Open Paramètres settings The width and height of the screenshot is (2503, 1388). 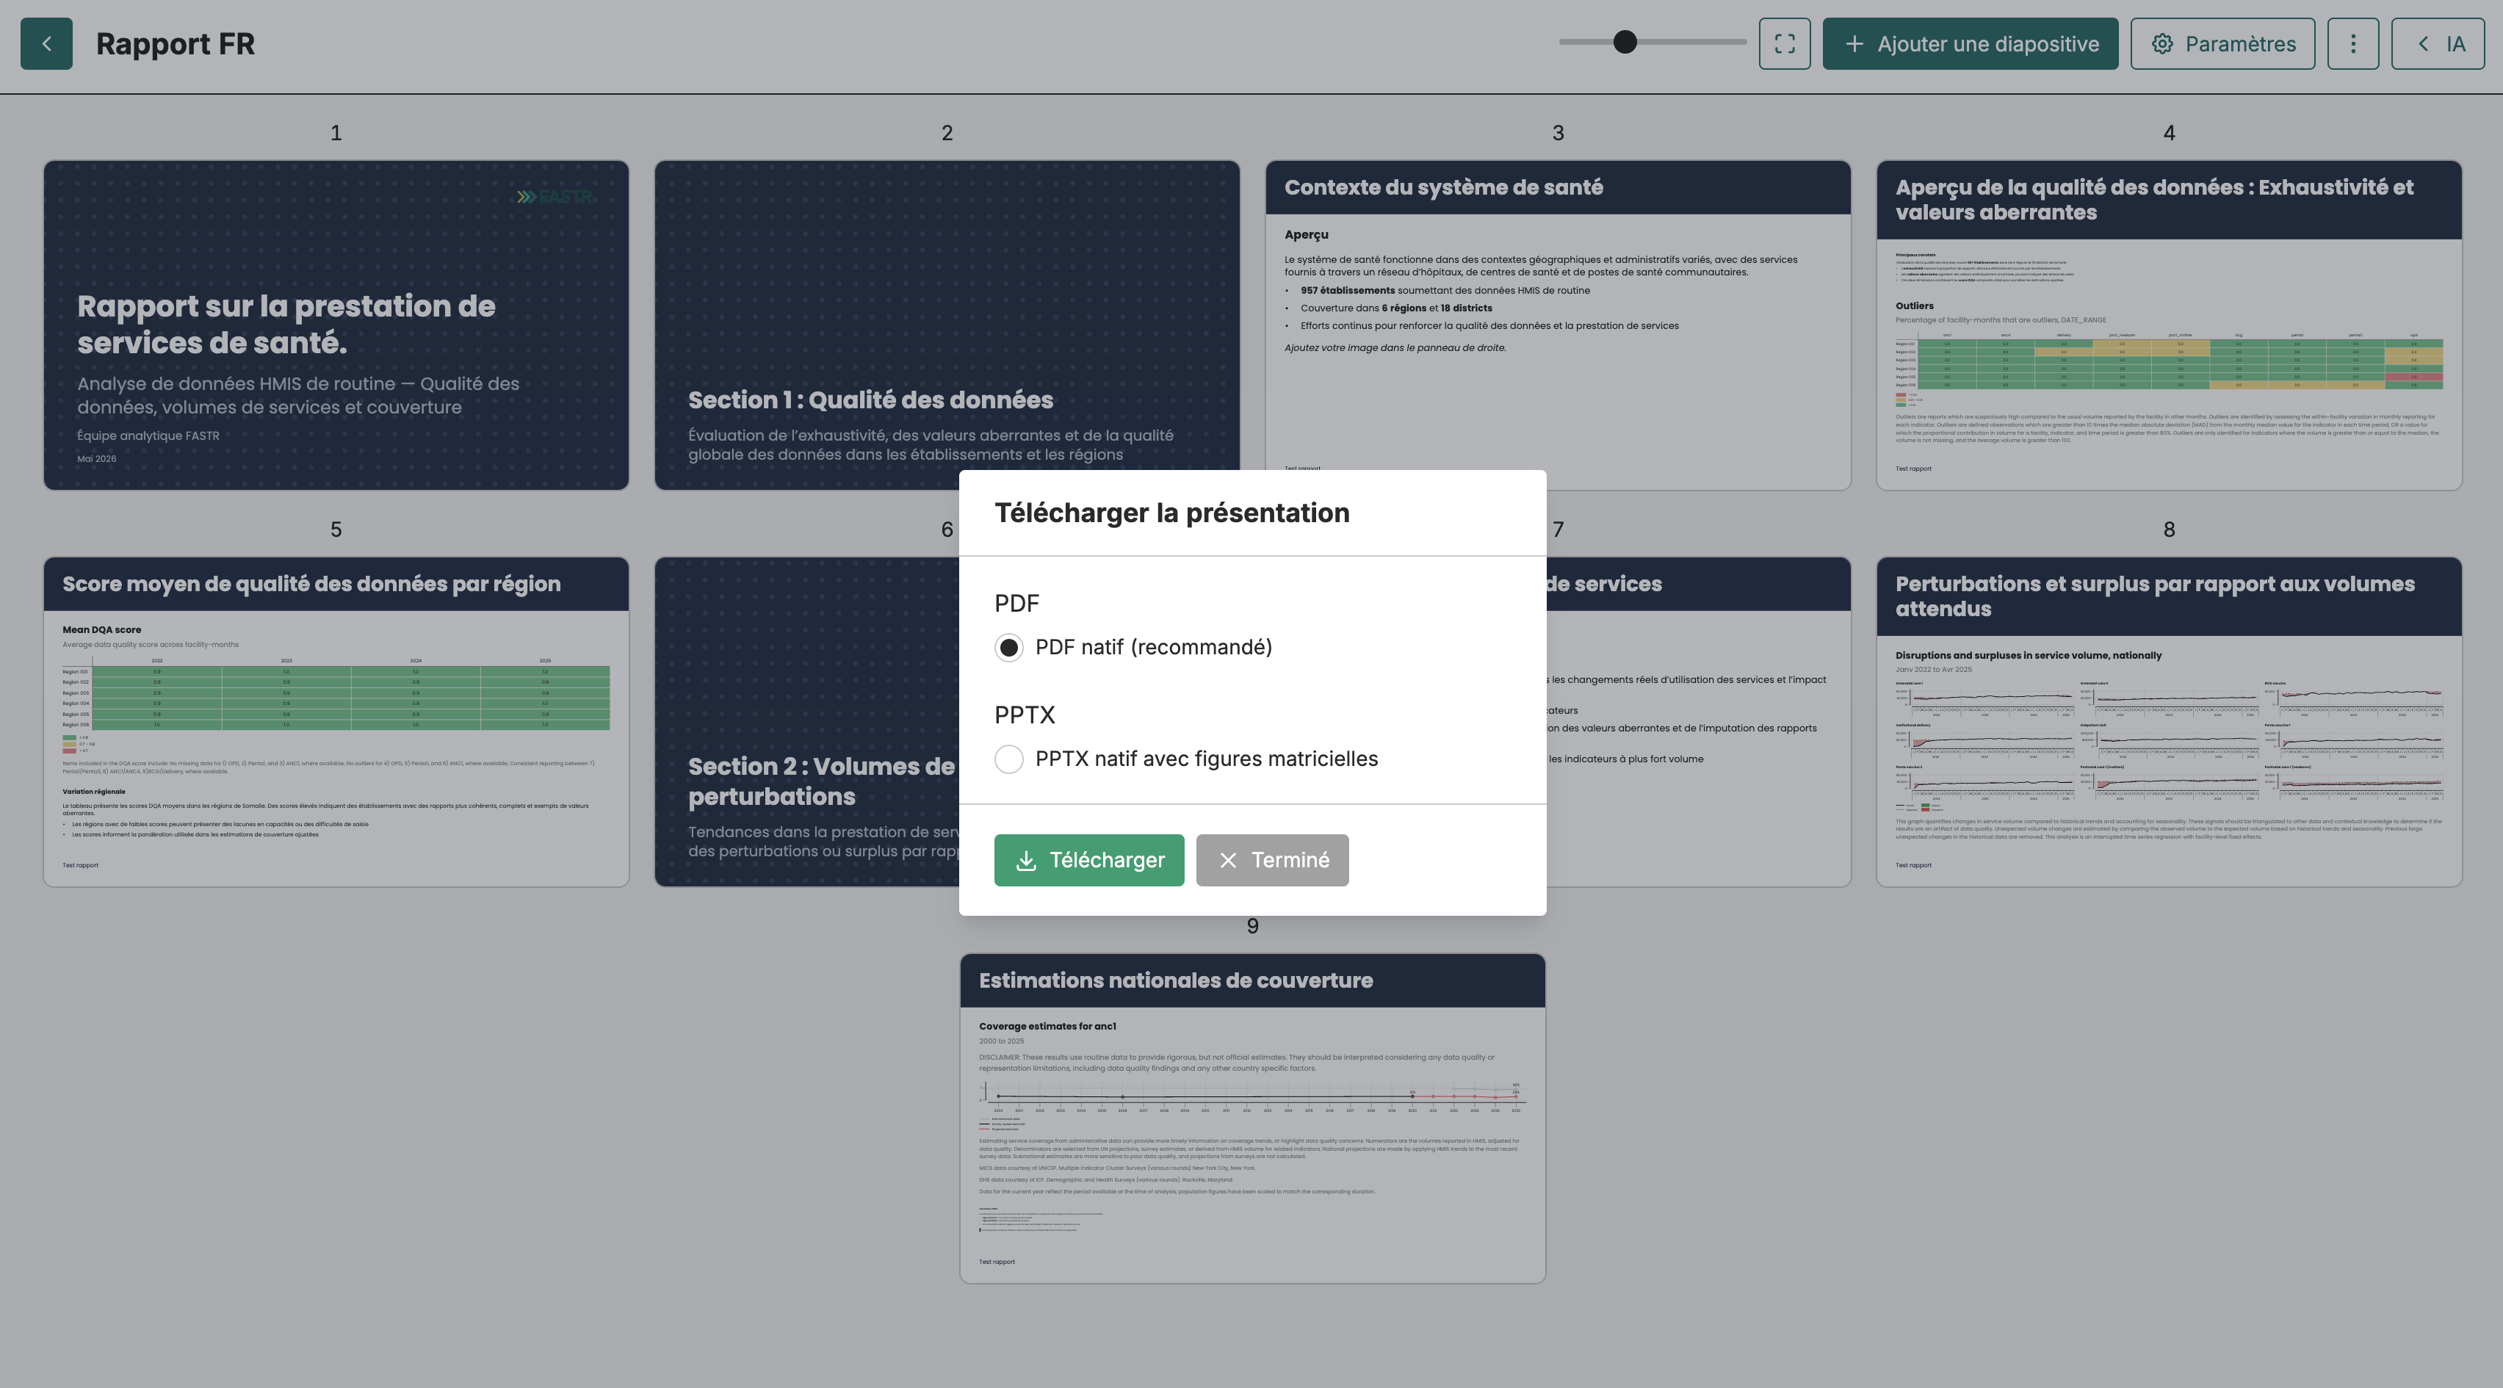2222,44
